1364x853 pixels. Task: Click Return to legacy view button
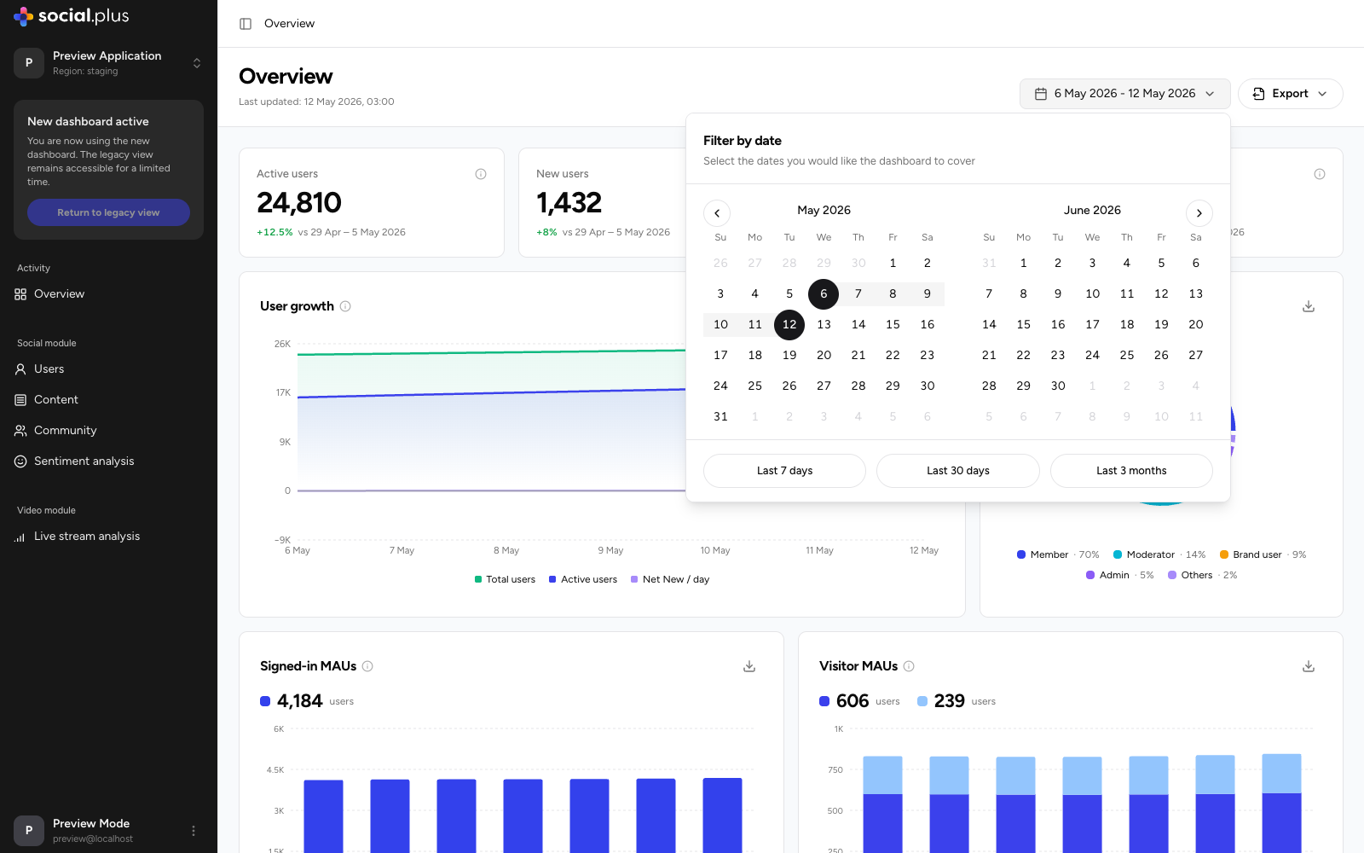[x=108, y=212]
